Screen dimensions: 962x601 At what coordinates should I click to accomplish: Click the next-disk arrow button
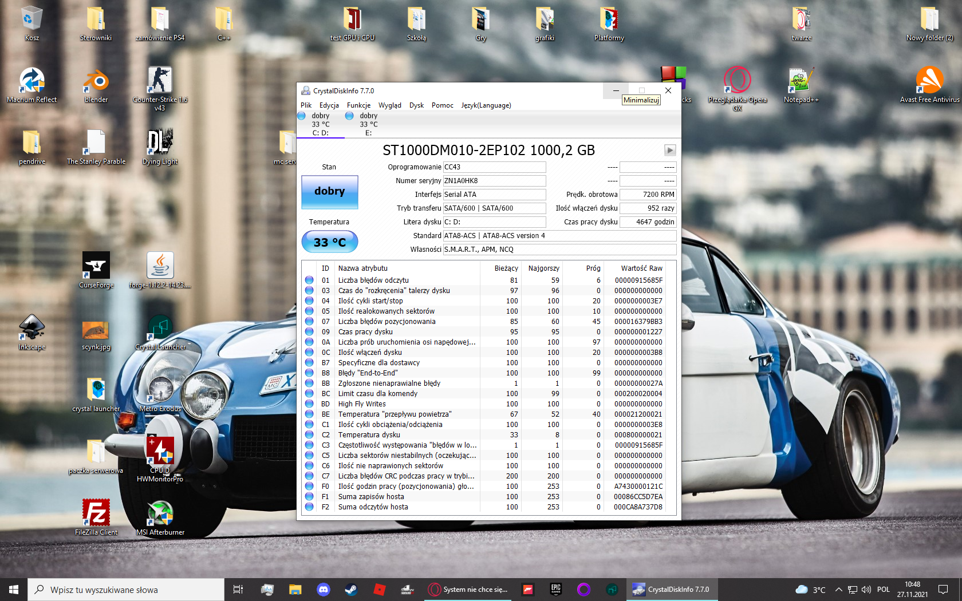pyautogui.click(x=669, y=150)
